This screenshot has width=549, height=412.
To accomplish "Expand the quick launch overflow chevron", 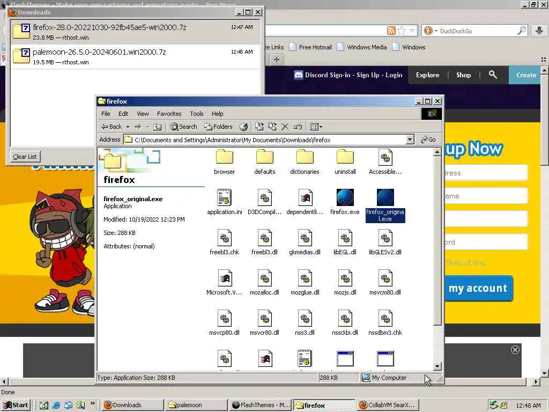I will pyautogui.click(x=92, y=403).
